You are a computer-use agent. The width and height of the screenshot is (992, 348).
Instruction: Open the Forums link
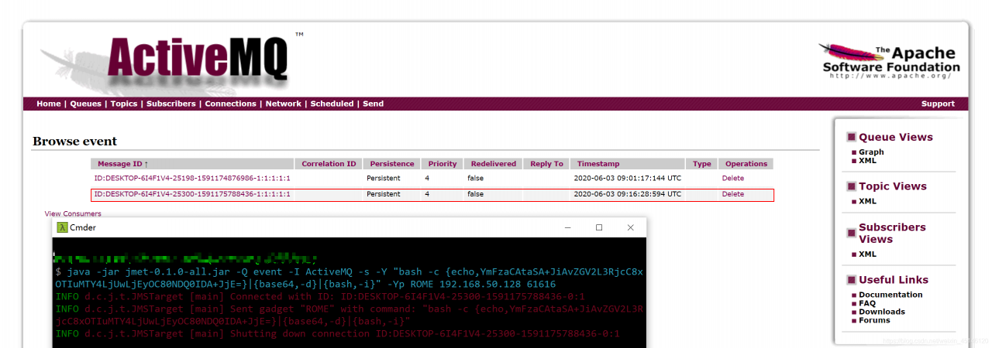(x=874, y=320)
